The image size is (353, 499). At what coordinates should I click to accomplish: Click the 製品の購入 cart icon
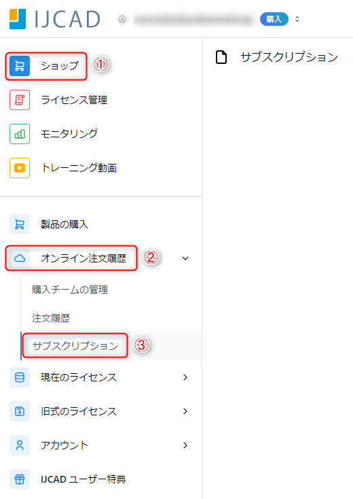[x=20, y=224]
